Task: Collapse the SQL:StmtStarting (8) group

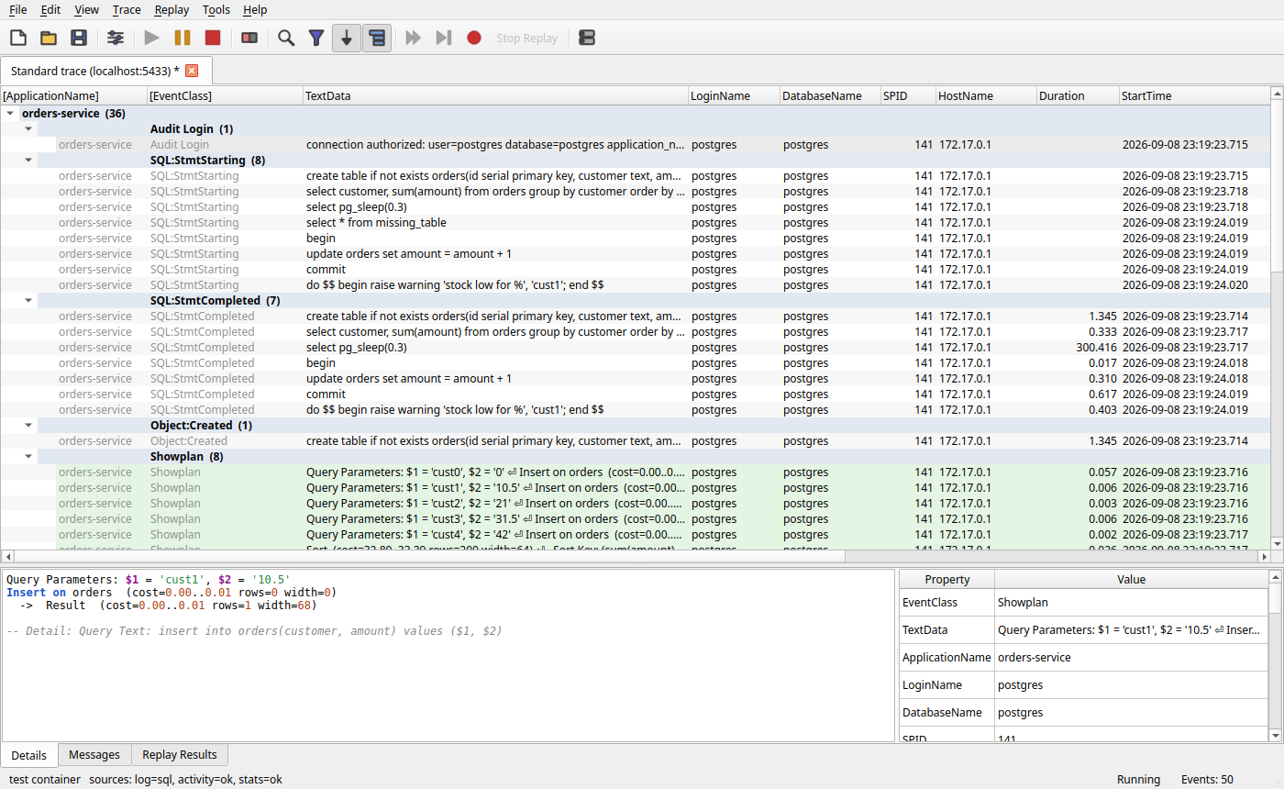Action: (28, 161)
